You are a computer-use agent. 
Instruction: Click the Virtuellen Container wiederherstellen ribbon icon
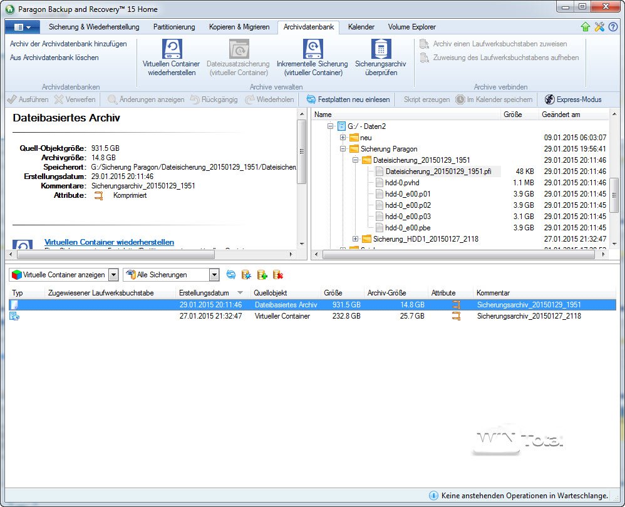click(x=172, y=49)
